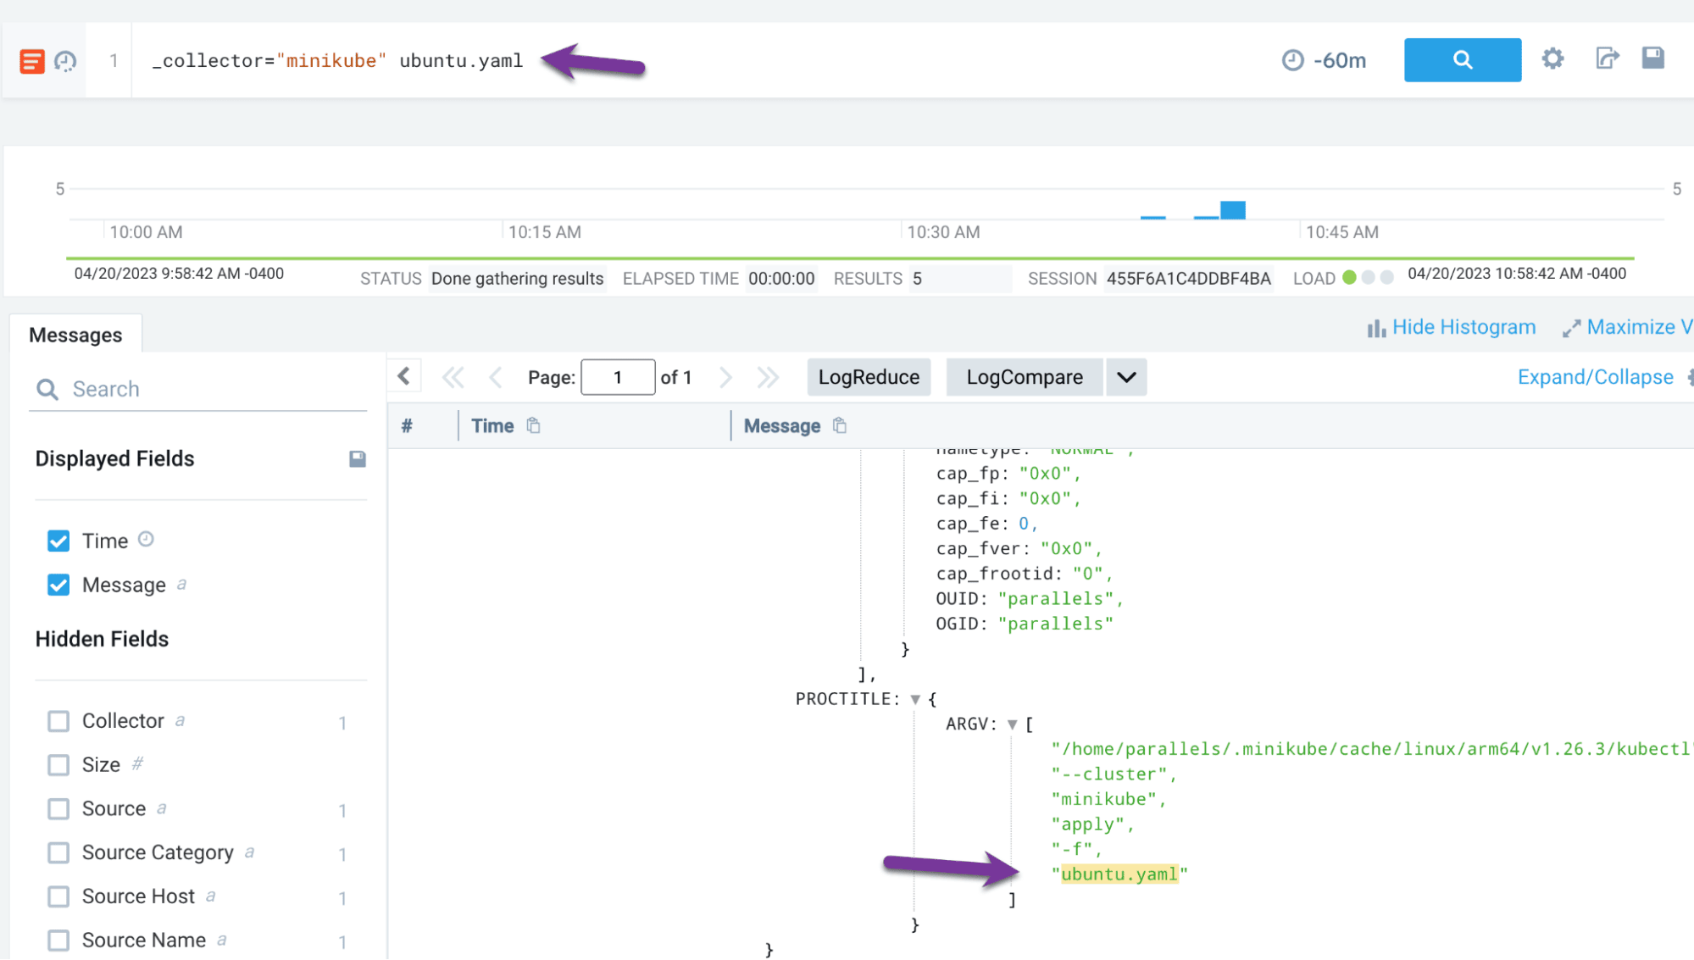The height and width of the screenshot is (960, 1694).
Task: Run LogReduce on the results
Action: click(x=868, y=377)
